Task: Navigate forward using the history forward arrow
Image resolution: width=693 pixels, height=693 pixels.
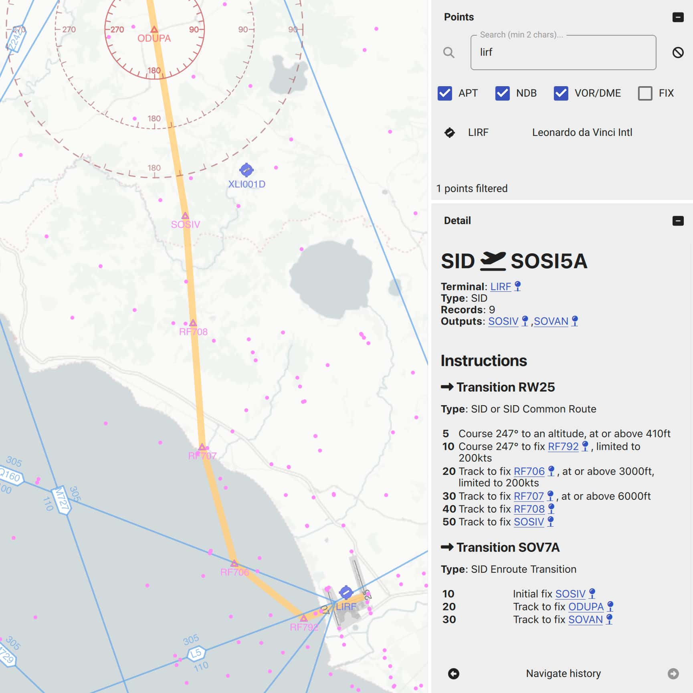Action: coord(673,674)
